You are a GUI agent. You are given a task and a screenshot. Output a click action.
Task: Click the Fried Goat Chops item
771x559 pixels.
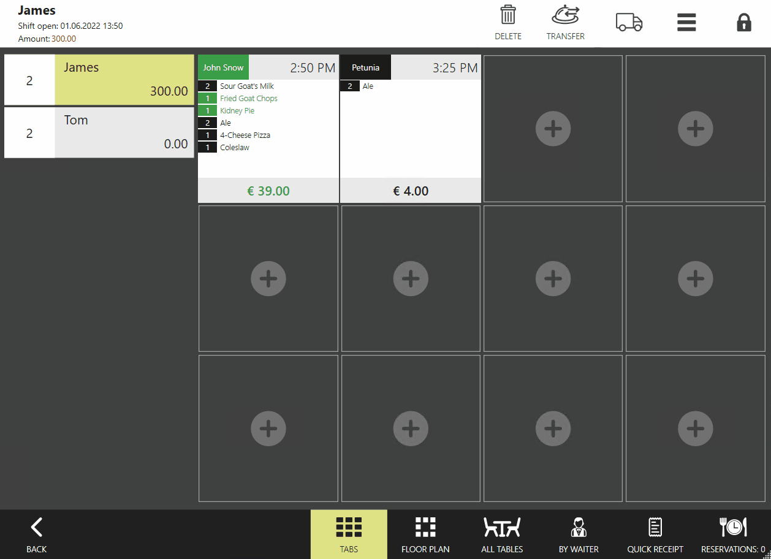(249, 99)
